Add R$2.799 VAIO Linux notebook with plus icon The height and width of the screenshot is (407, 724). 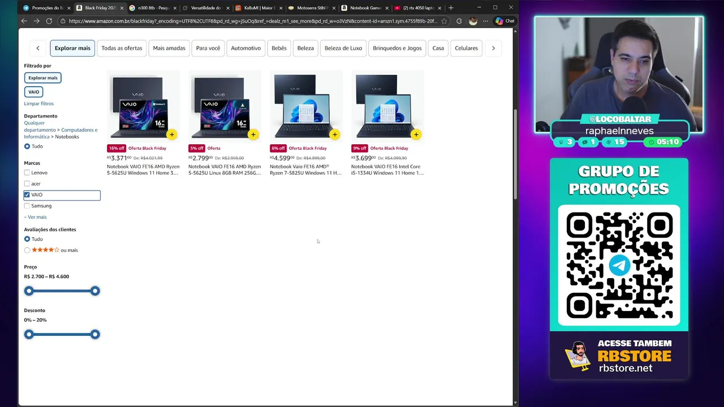coord(253,135)
